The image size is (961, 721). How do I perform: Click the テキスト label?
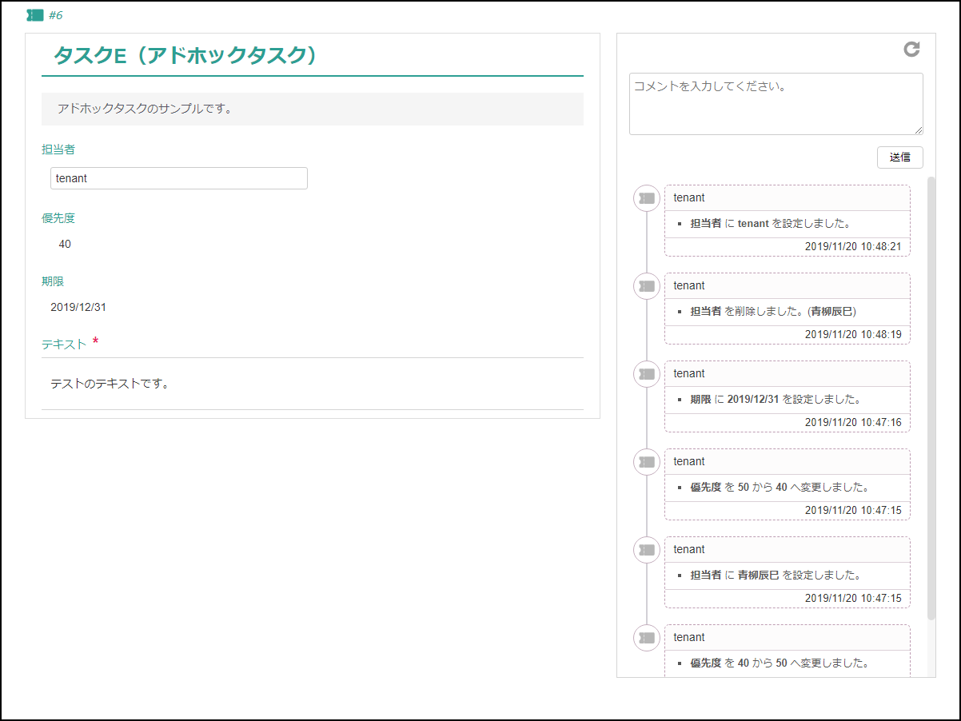click(x=64, y=345)
